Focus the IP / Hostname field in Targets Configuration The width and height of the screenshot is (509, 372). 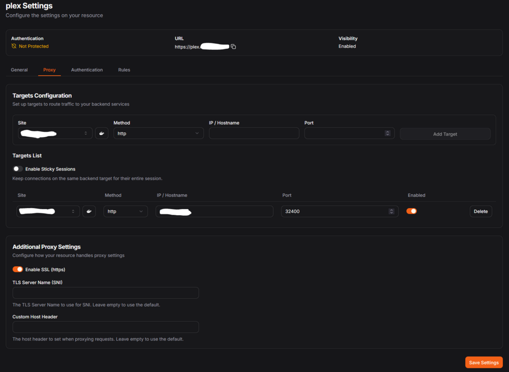(x=254, y=133)
